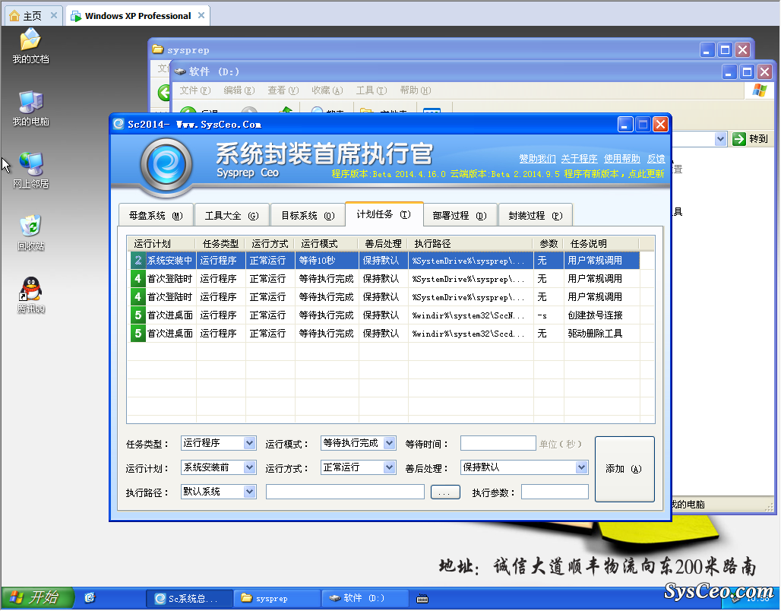This screenshot has width=781, height=611.
Task: Go to the 部署过程 (D) tab
Action: click(x=460, y=215)
